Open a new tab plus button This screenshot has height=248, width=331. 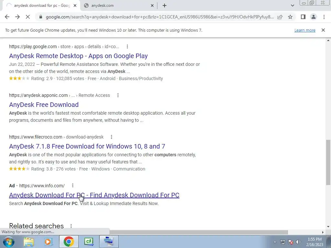[165, 5]
